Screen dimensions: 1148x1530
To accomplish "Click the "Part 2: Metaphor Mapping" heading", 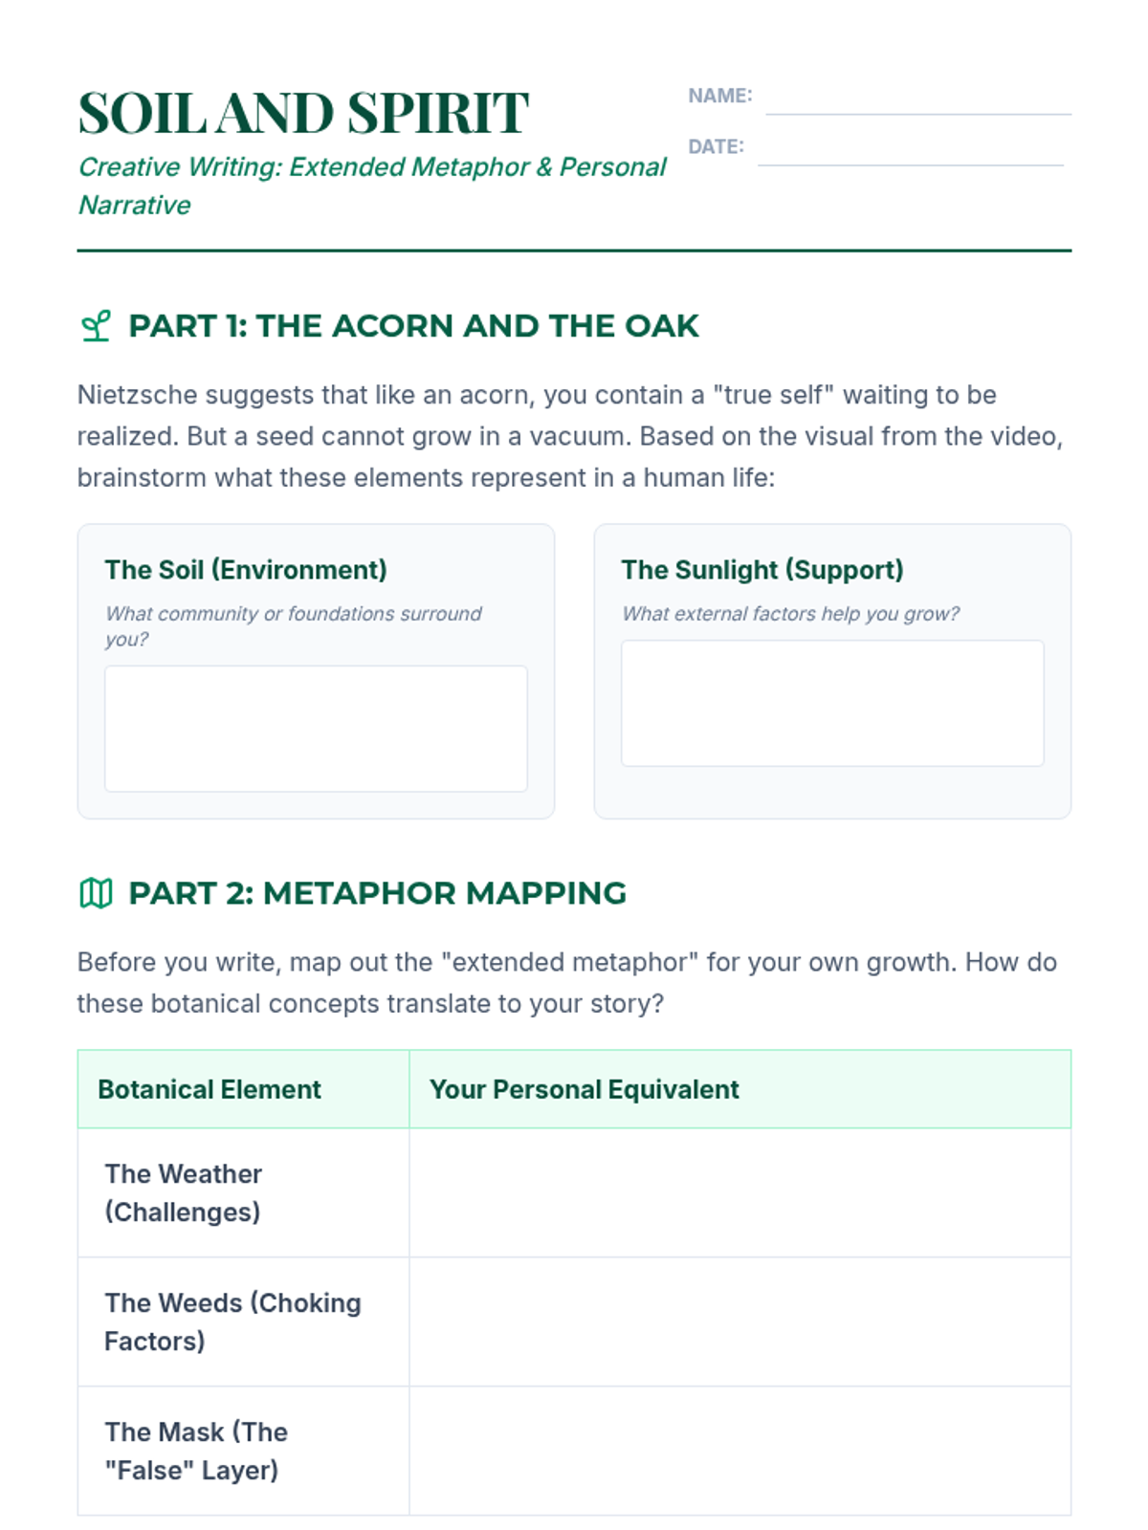I will [x=377, y=893].
